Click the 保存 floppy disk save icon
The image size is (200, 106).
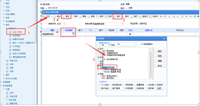[x=97, y=16]
